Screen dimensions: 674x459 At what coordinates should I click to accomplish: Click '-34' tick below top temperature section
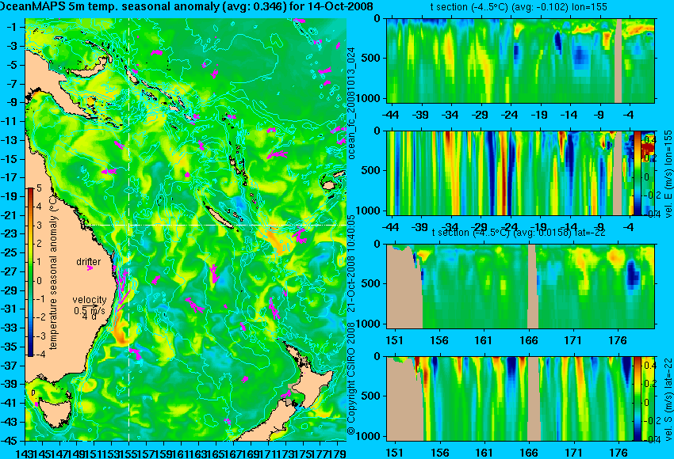450,115
